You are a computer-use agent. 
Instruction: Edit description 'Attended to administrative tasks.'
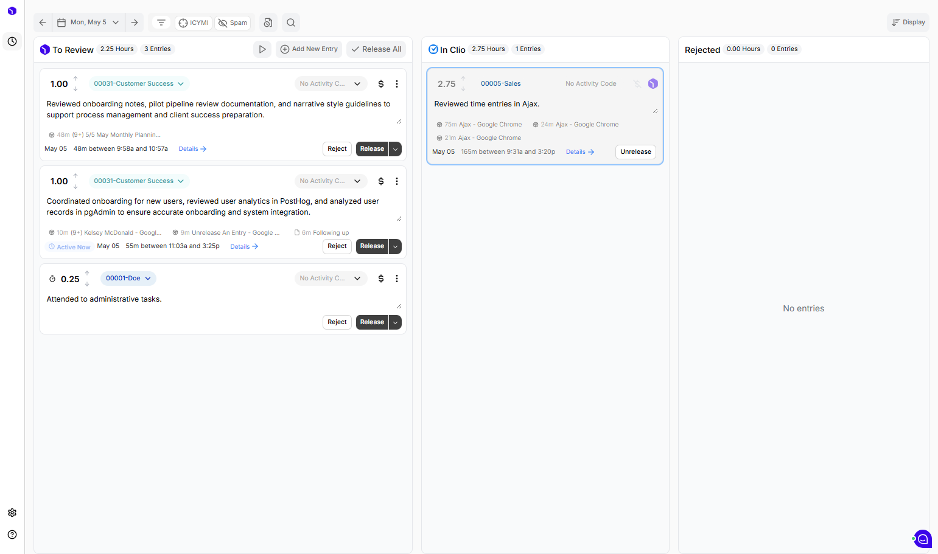223,299
